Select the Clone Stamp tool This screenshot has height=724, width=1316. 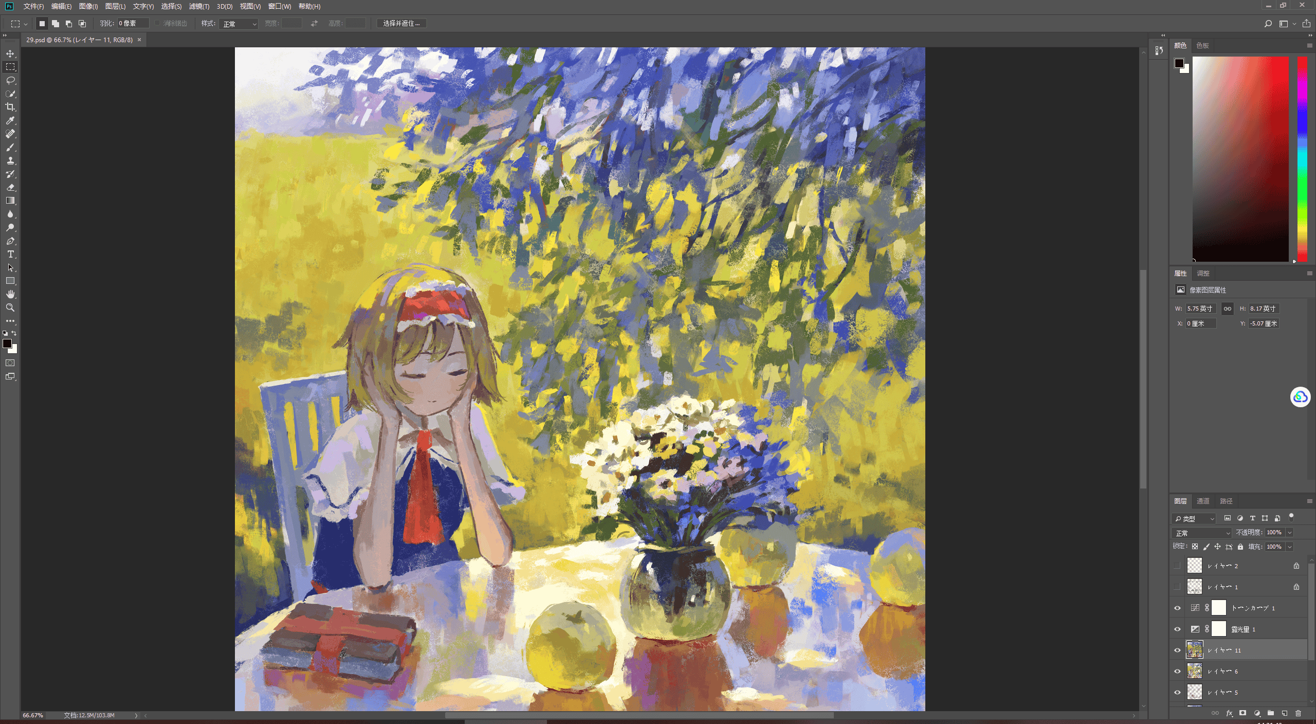10,160
